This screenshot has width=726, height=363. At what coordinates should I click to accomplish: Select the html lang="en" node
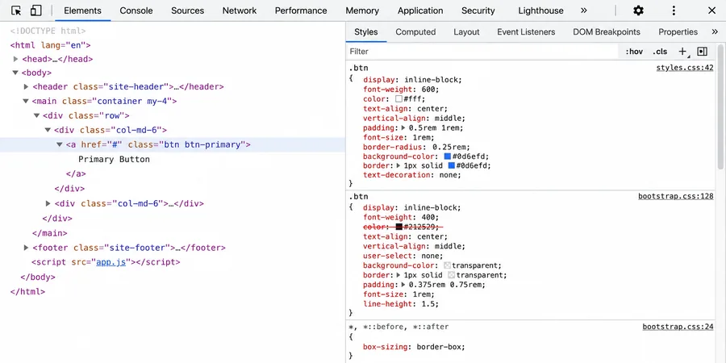[x=51, y=45]
